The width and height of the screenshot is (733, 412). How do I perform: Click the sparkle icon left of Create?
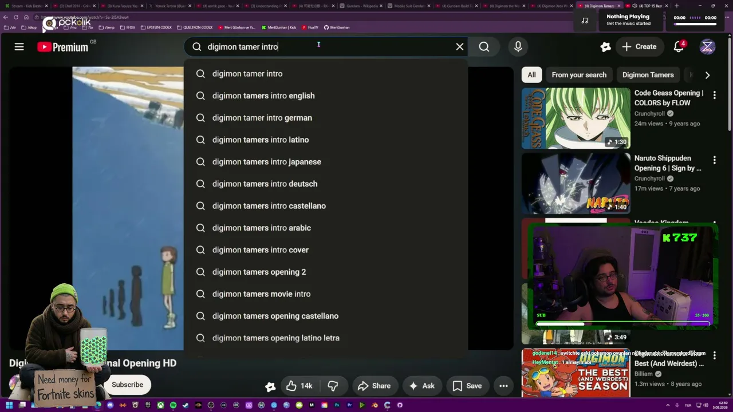coord(605,47)
